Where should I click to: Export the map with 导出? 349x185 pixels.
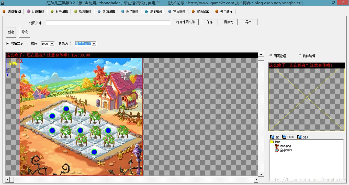coord(249,22)
